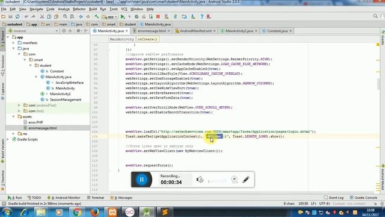The width and height of the screenshot is (385, 217).
Task: Expand the manifests folder
Action: pos(14,43)
